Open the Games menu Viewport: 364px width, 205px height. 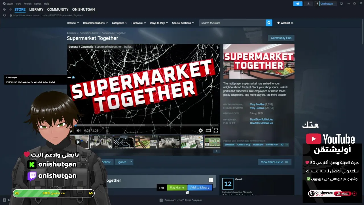coord(38,4)
